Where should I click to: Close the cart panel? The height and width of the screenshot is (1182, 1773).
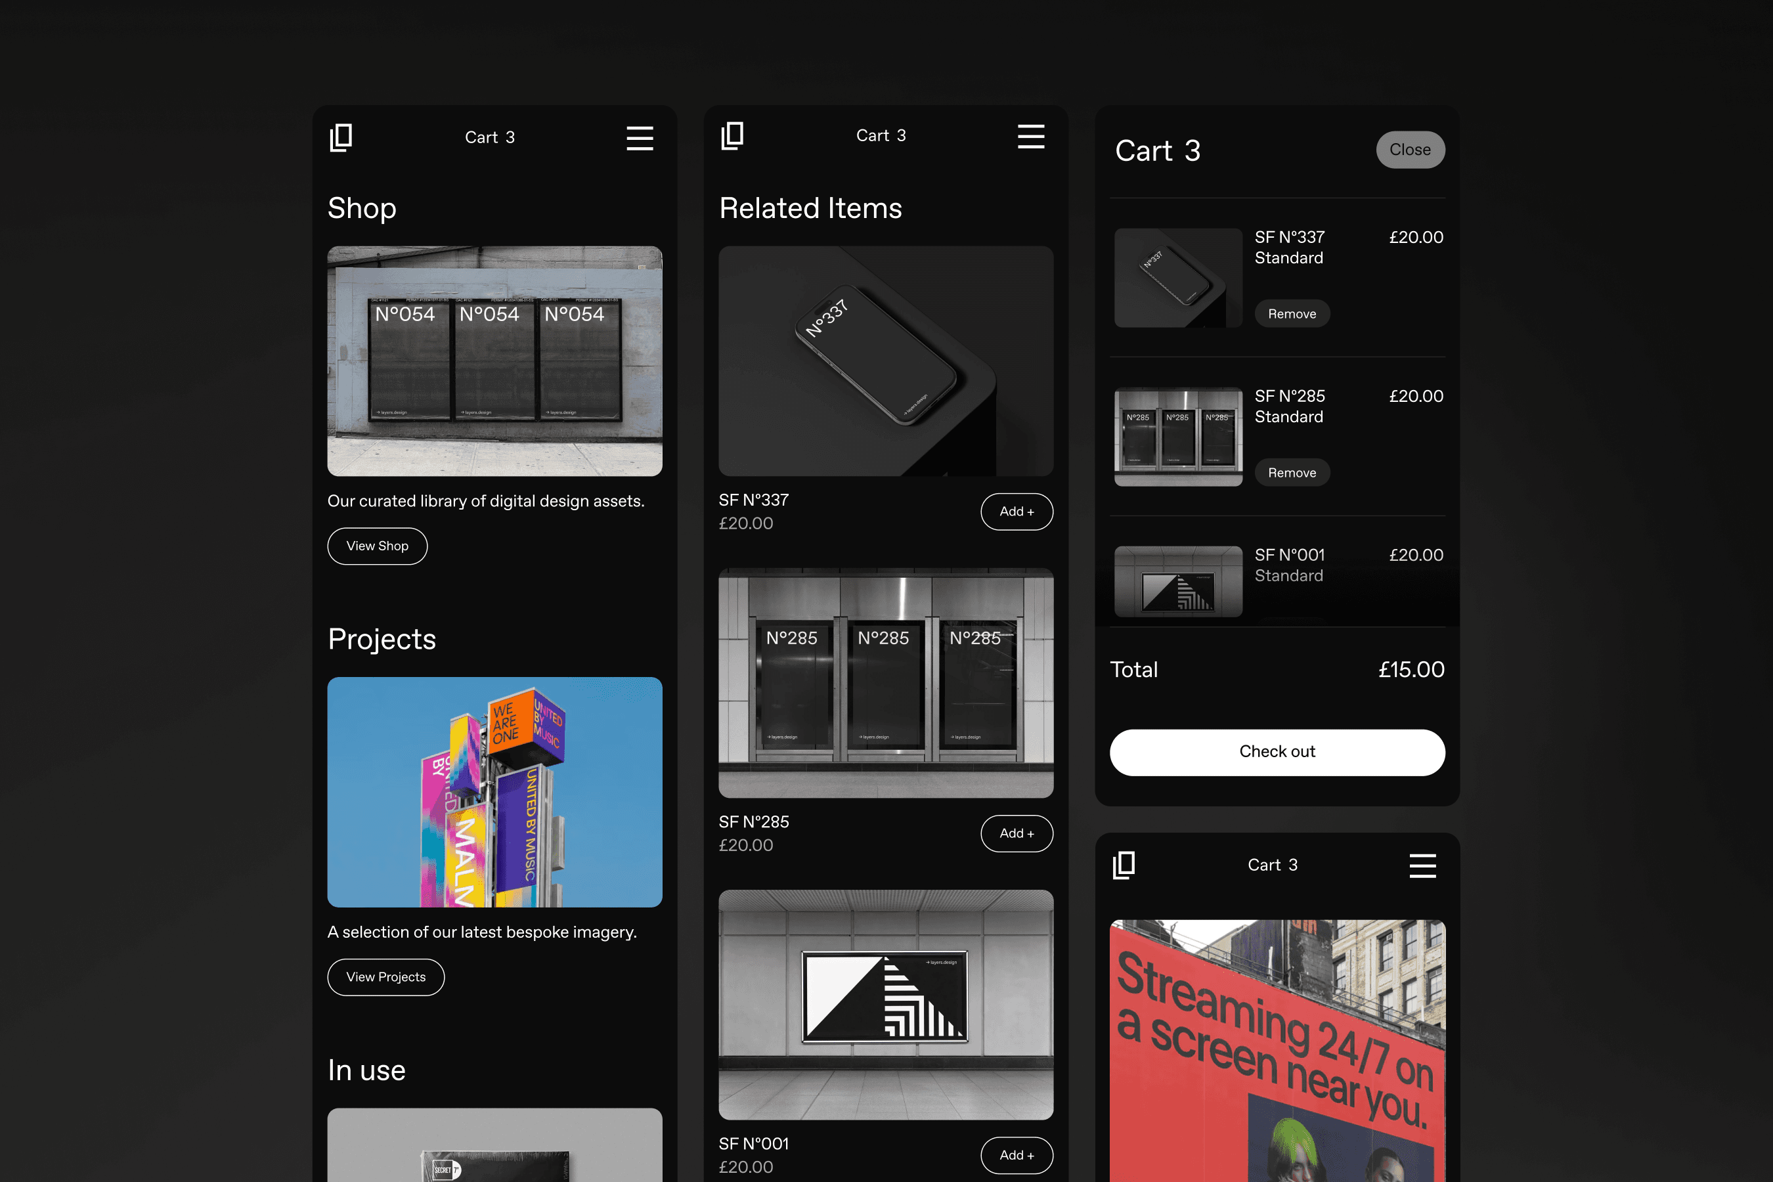(x=1410, y=150)
